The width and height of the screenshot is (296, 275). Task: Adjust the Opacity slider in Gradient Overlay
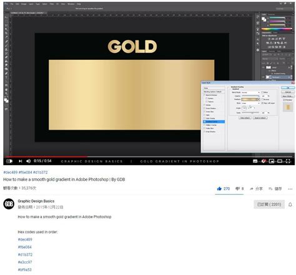click(250, 96)
